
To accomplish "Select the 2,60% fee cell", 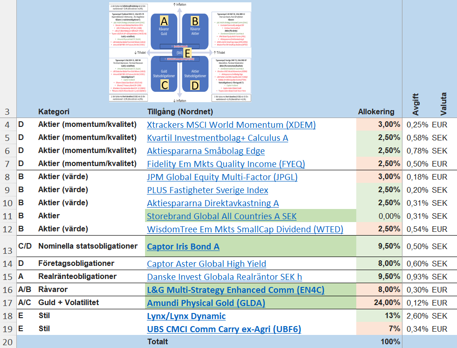I will [417, 316].
